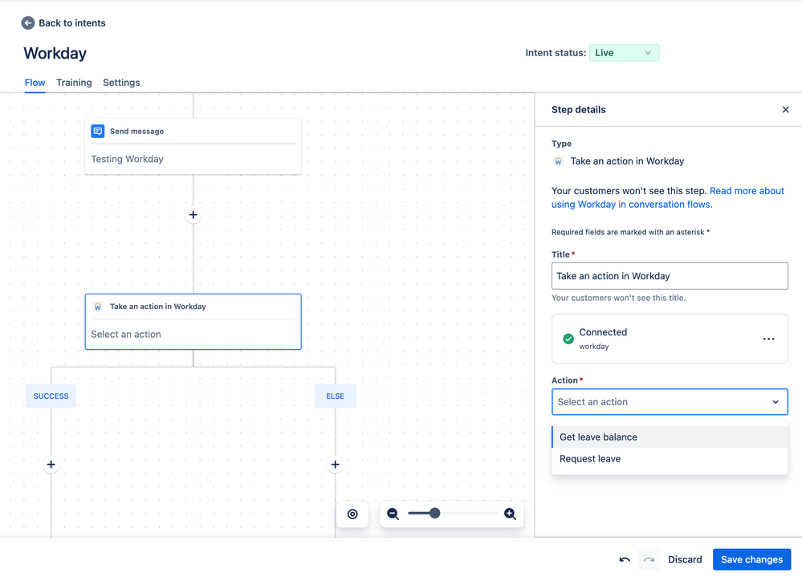
Task: Open the Select an action dropdown
Action: (670, 402)
